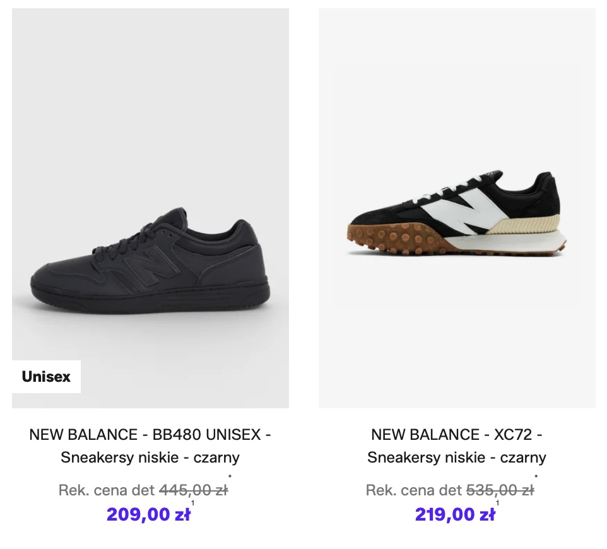Click the "Sneakersy niskie - czarny" text under BB480
607x549 pixels.
pyautogui.click(x=150, y=458)
